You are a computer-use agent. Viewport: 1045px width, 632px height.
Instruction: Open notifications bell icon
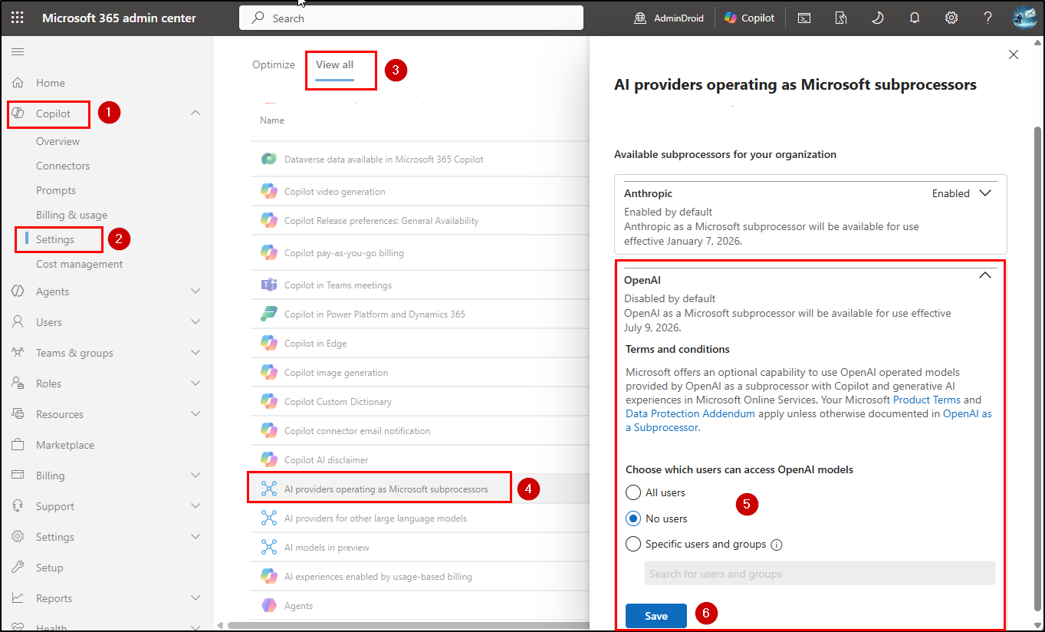pos(915,18)
